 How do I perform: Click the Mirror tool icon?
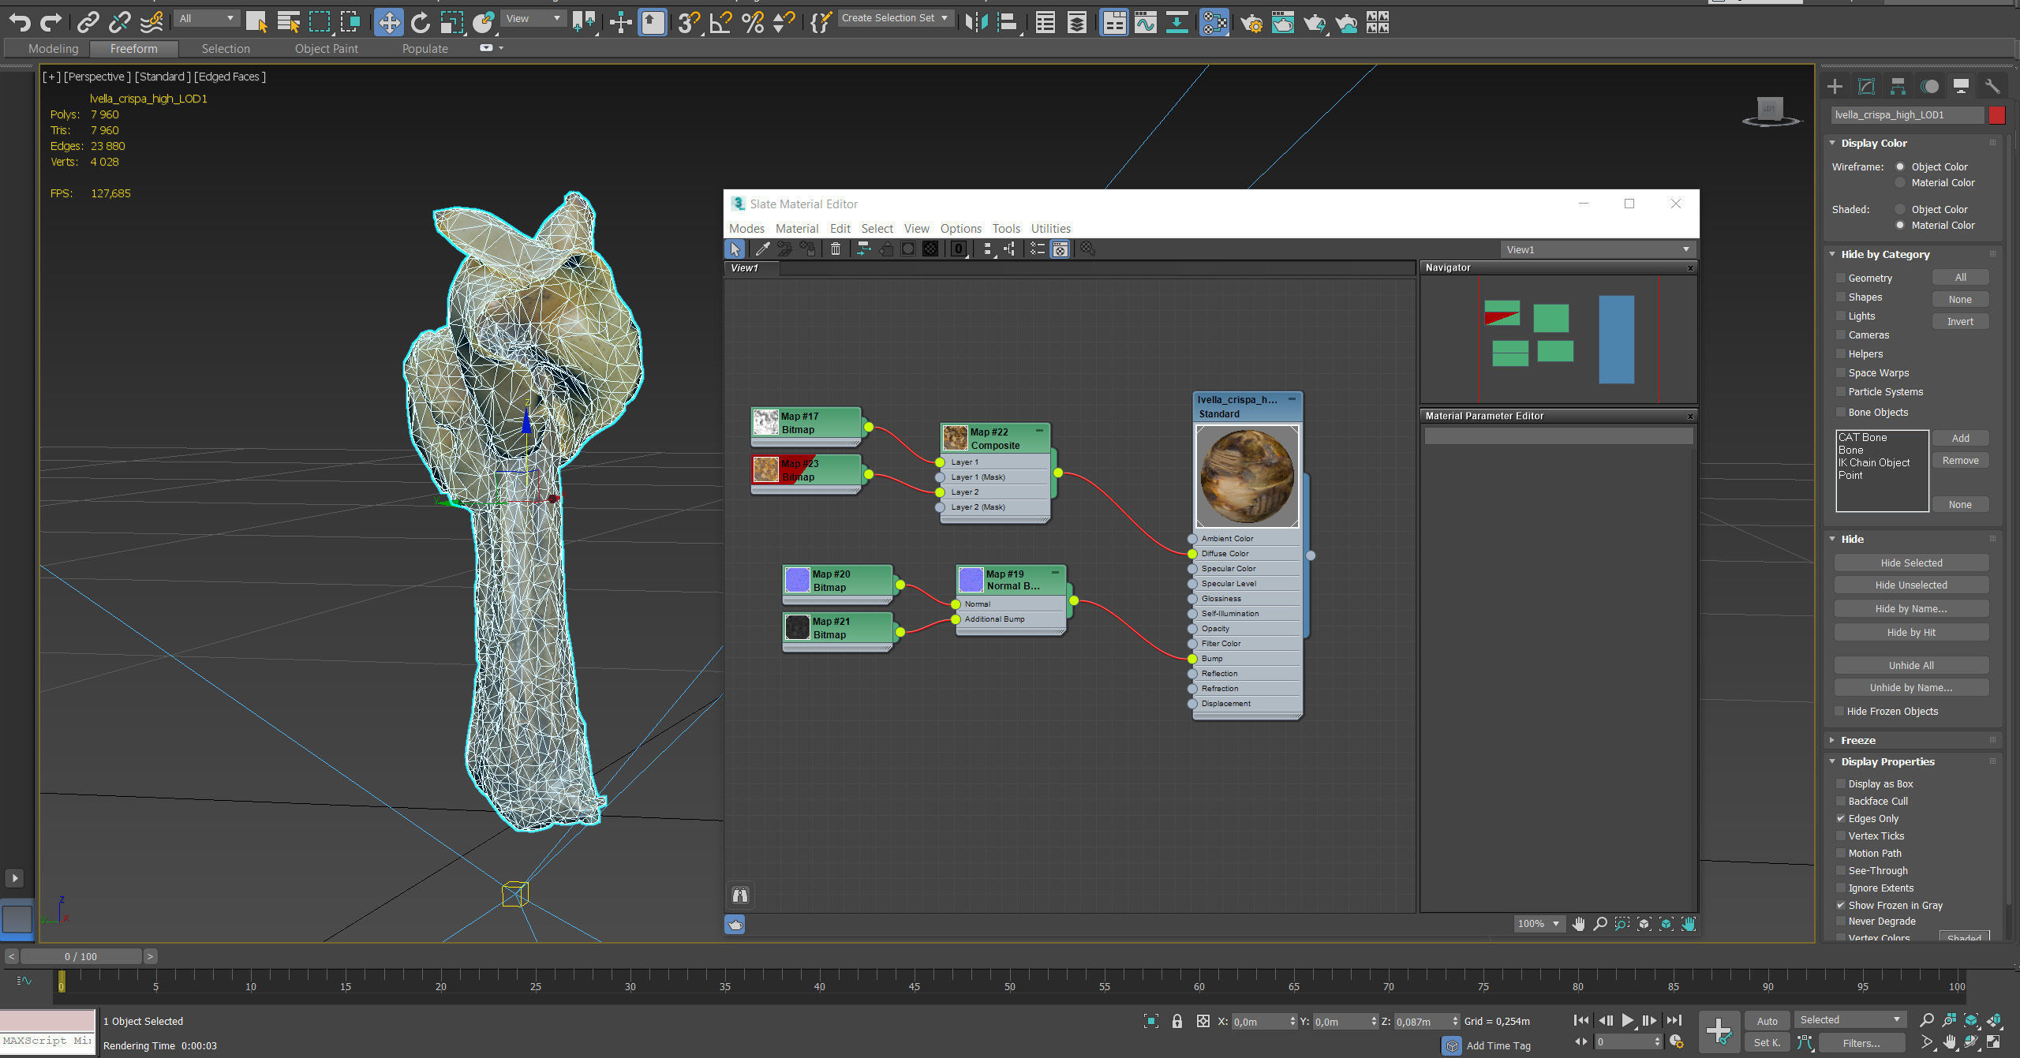977,22
